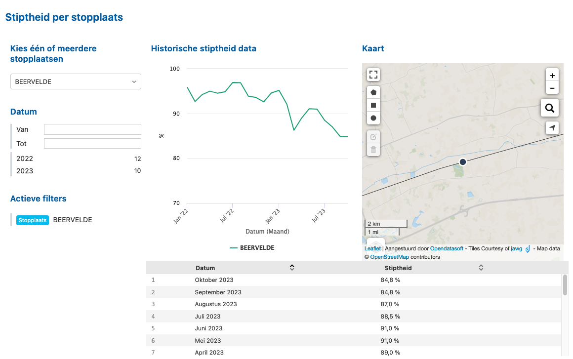Click the table vertical scrollbar
The image size is (573, 359).
565,285
